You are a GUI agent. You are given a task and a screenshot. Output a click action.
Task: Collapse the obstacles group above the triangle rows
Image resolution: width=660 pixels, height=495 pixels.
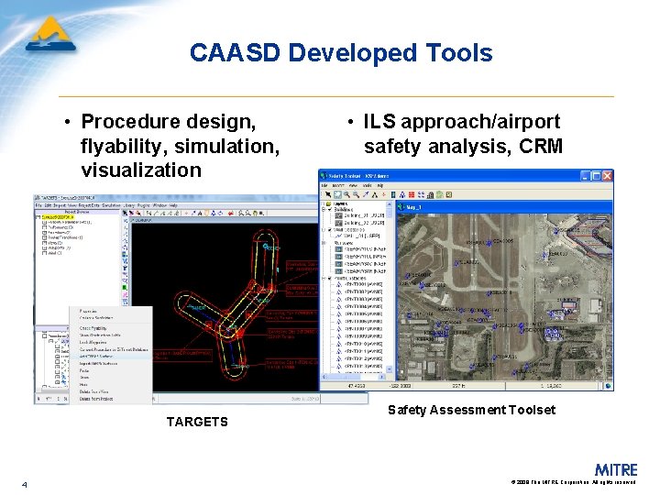(324, 279)
